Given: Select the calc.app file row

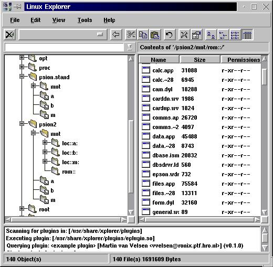Looking at the screenshot, I should (200, 70).
